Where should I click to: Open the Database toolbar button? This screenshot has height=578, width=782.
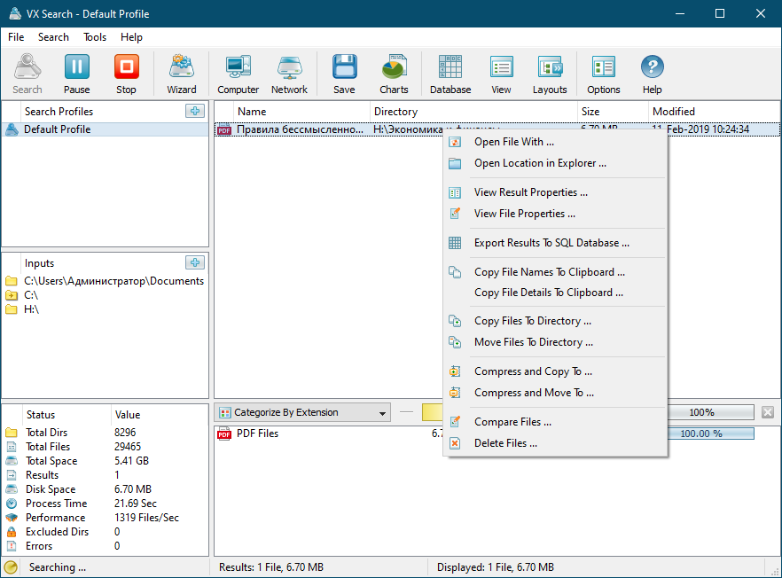[450, 74]
